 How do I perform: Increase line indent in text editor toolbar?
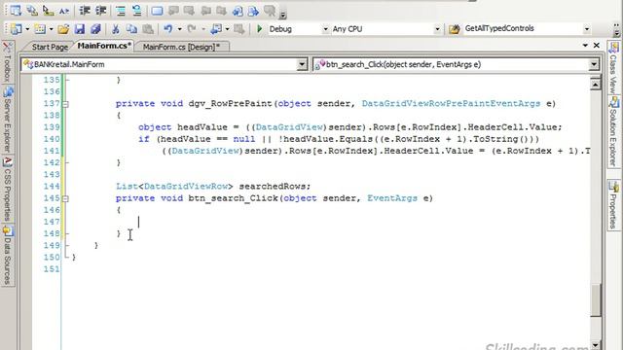tap(100, 11)
